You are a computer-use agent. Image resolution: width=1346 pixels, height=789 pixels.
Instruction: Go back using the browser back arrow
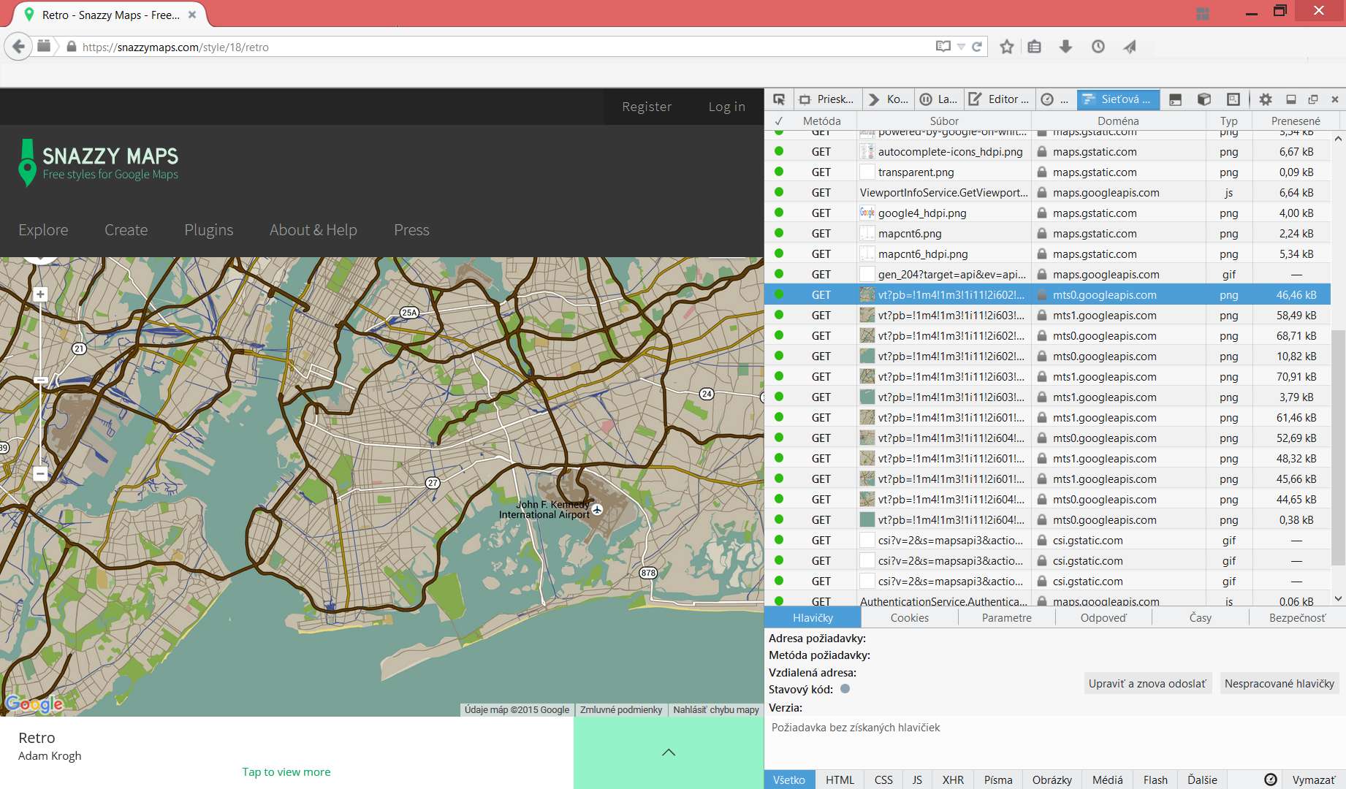click(18, 47)
